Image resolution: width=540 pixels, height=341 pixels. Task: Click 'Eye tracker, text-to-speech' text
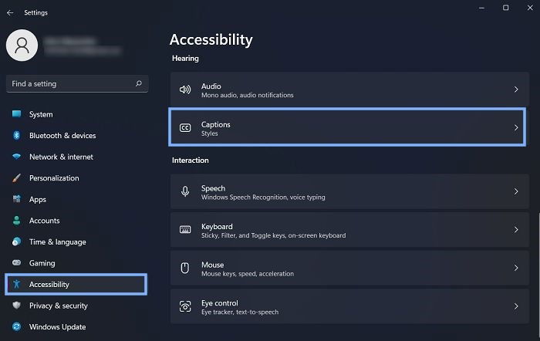click(x=240, y=312)
